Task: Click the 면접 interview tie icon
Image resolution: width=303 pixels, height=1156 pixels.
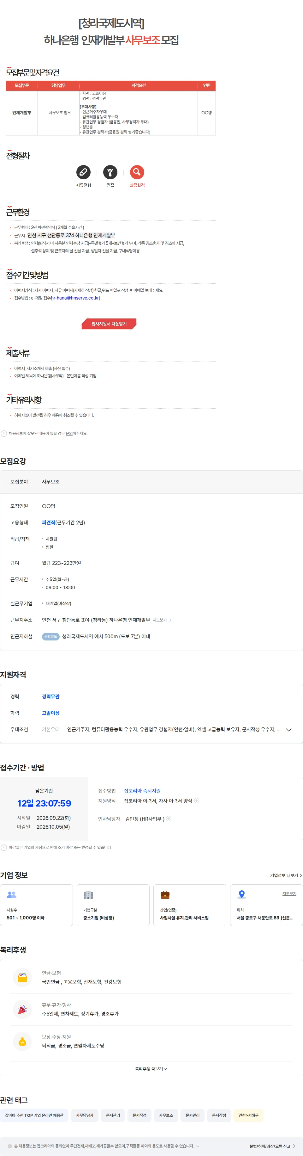Action: coord(110,172)
